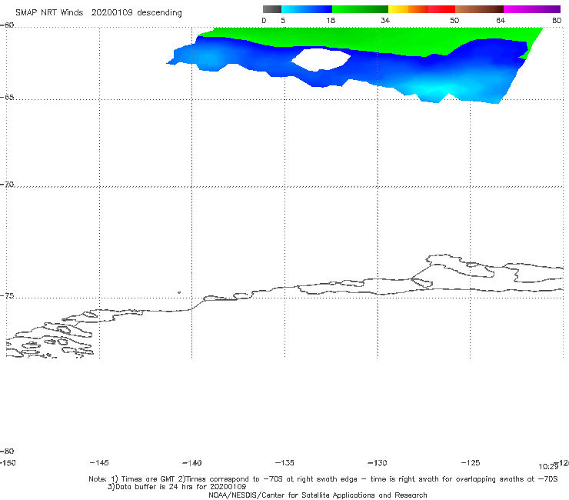Click the green segment of the wind colorbar

coord(360,9)
